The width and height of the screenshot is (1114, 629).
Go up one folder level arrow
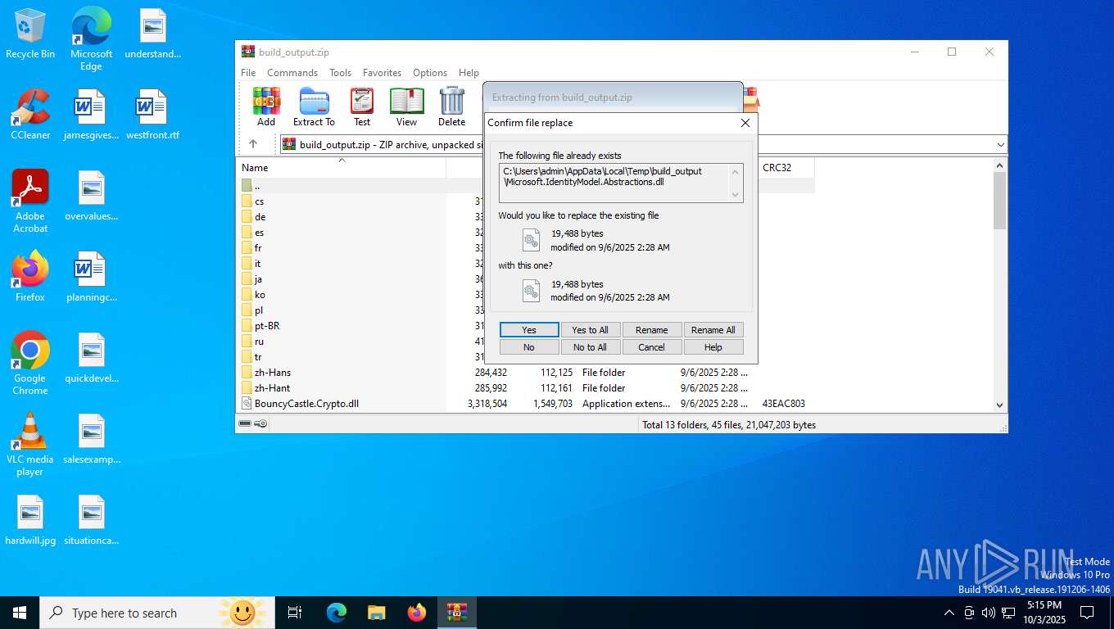tap(253, 144)
